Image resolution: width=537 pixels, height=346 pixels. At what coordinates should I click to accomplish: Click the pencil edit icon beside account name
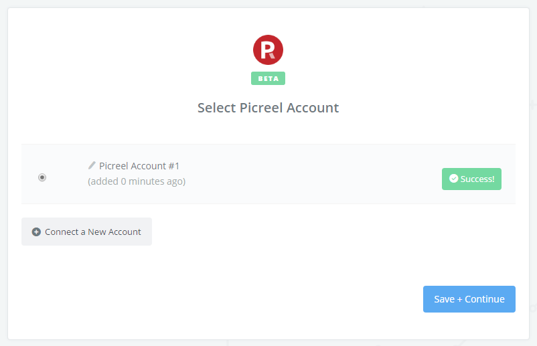tap(92, 165)
